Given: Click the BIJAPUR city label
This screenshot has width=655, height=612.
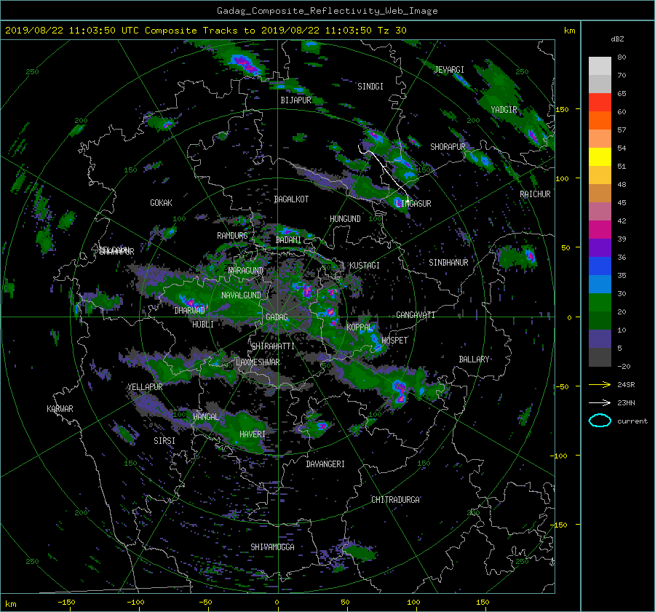Looking at the screenshot, I should pos(295,100).
